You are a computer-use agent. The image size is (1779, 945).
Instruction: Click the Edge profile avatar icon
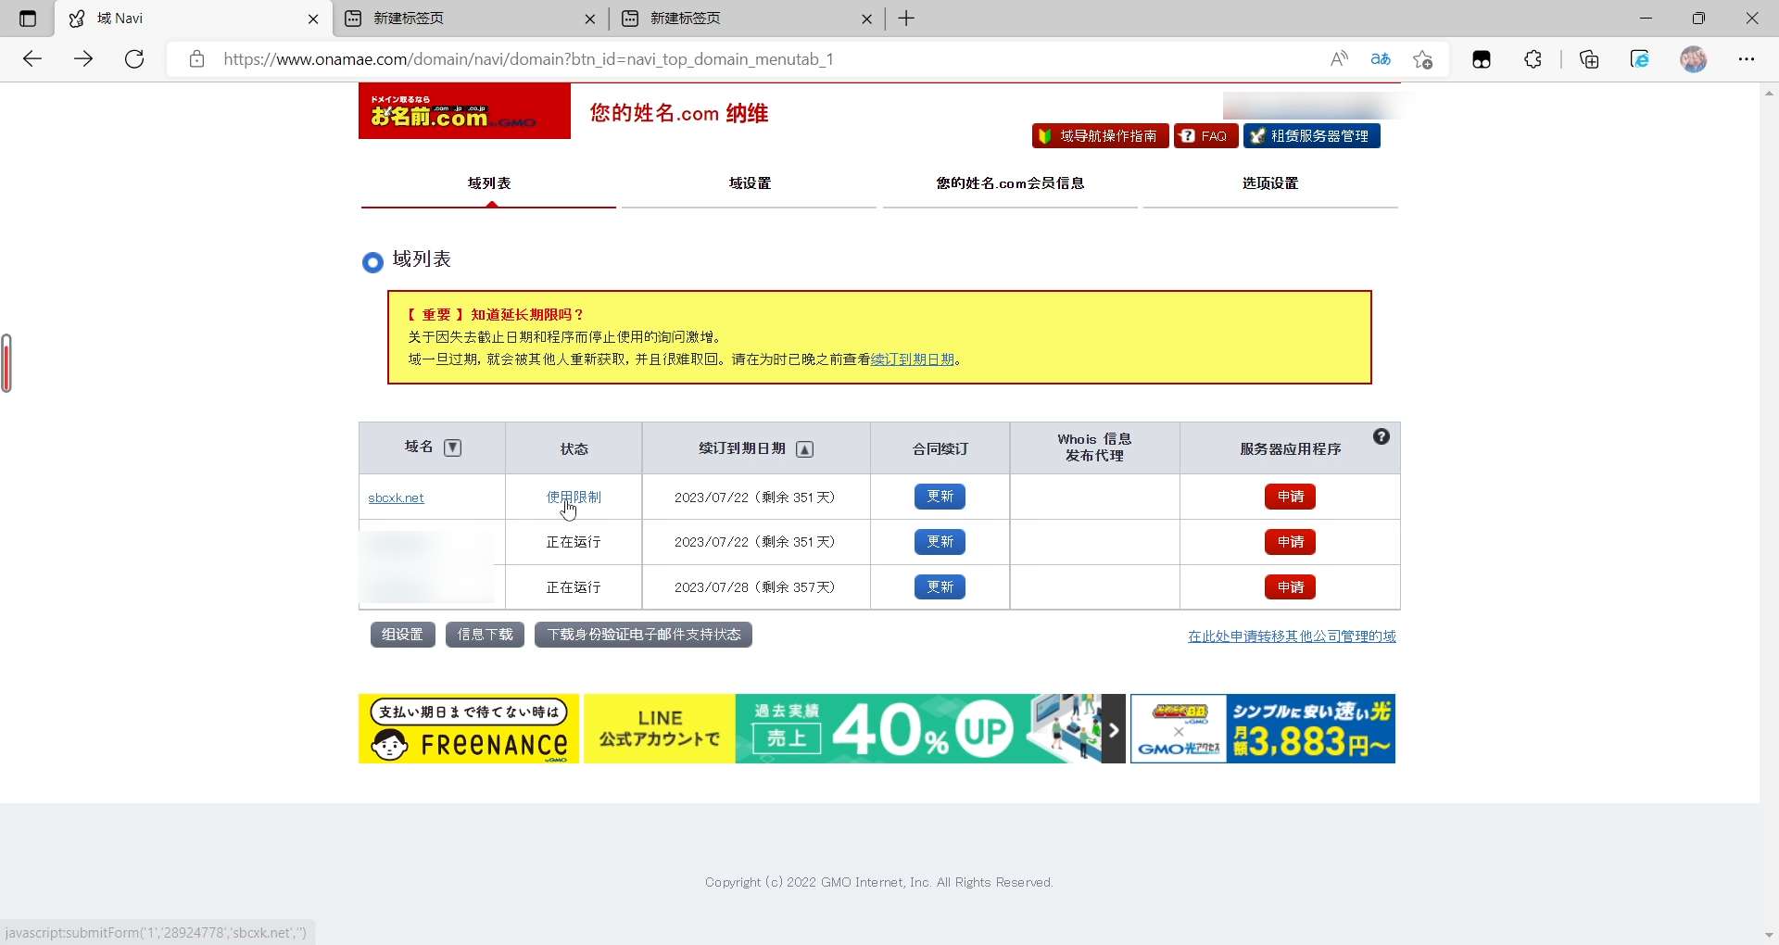1695,59
